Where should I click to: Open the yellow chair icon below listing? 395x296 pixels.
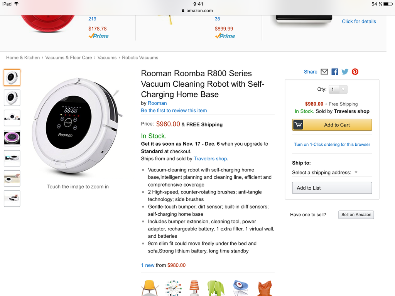150,288
